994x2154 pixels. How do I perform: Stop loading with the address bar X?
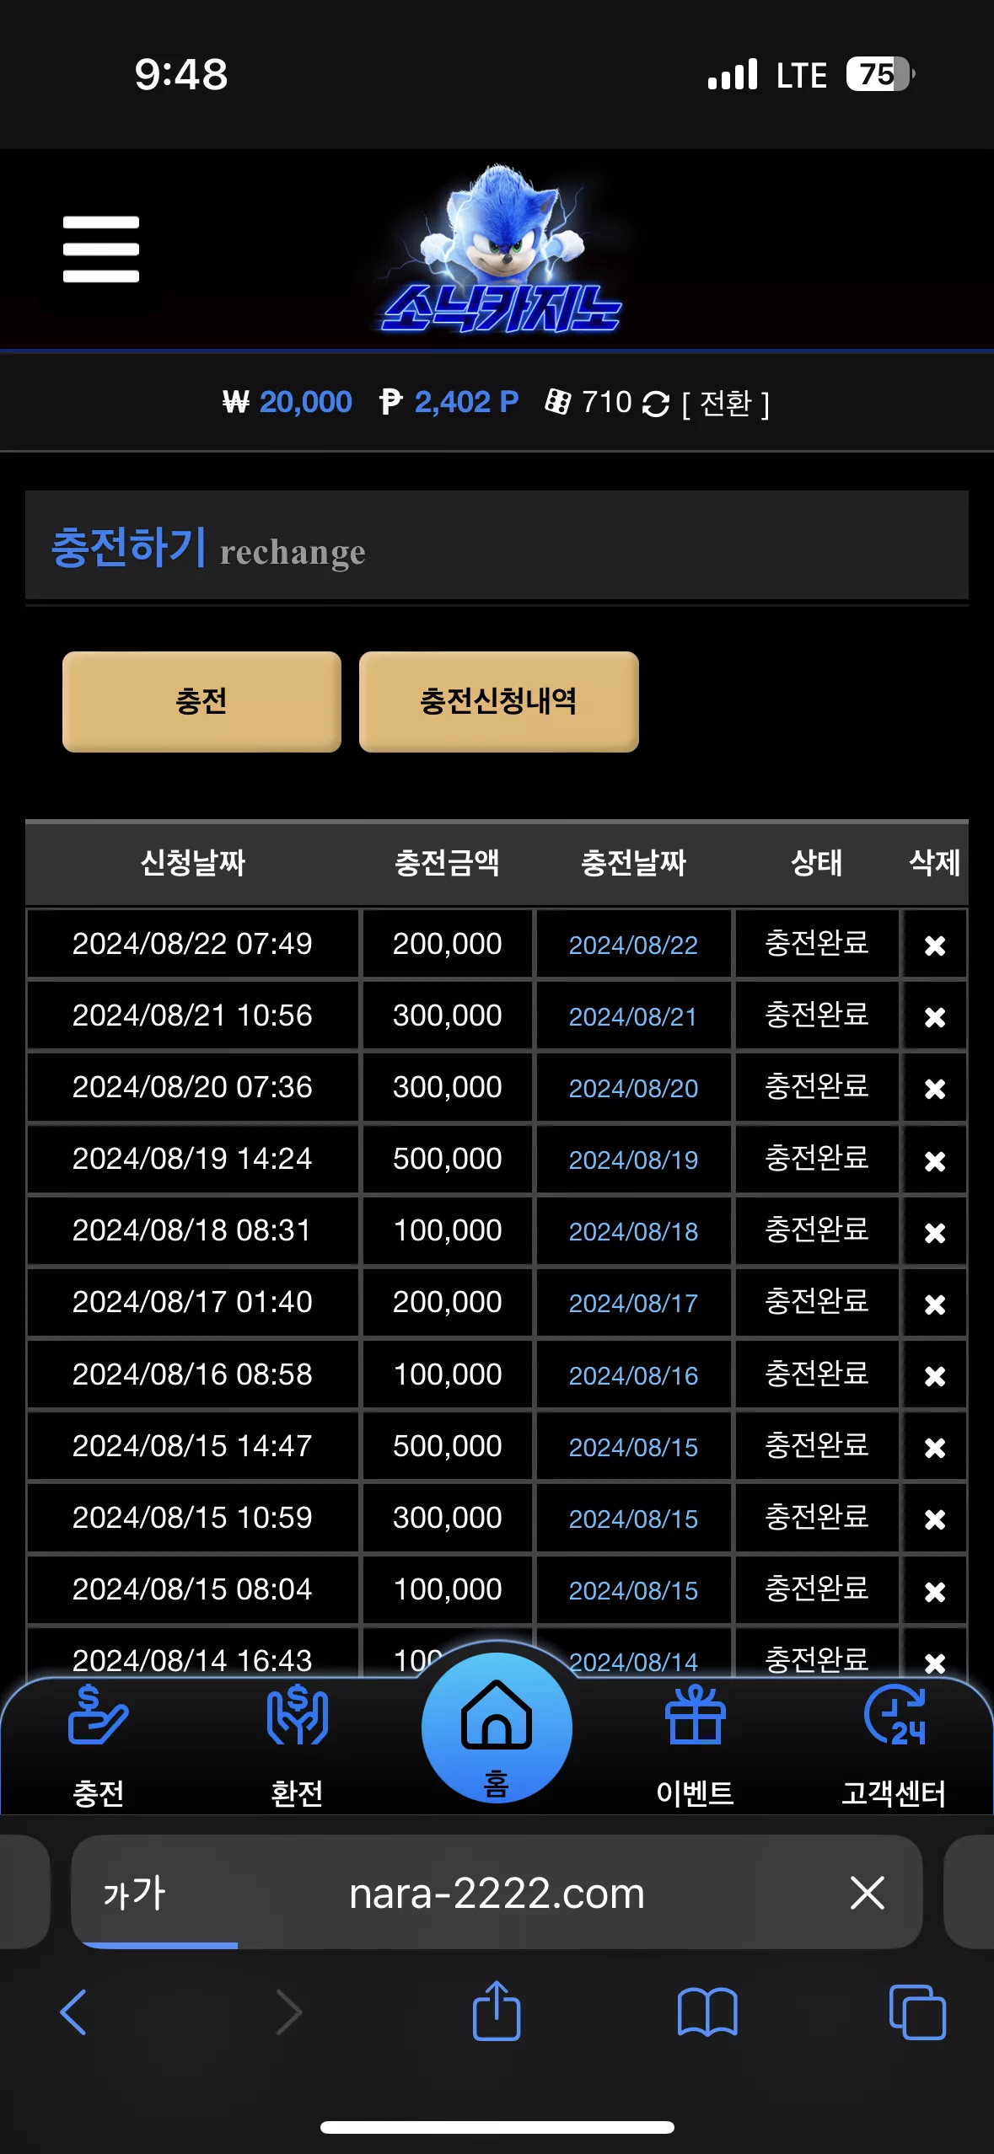click(867, 1893)
